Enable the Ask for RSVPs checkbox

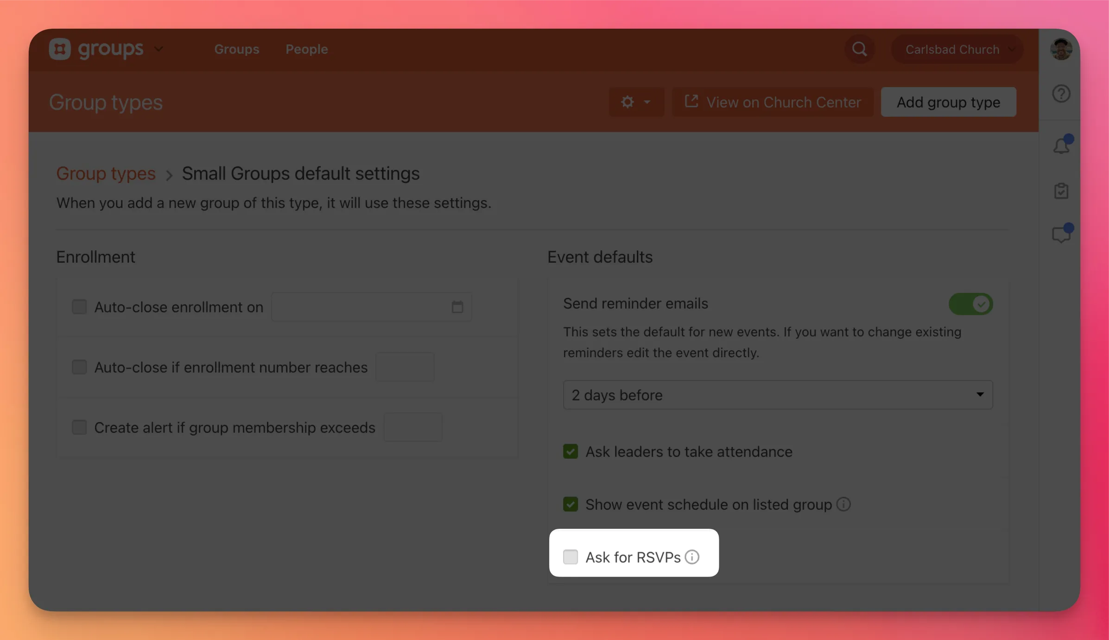[x=570, y=557]
